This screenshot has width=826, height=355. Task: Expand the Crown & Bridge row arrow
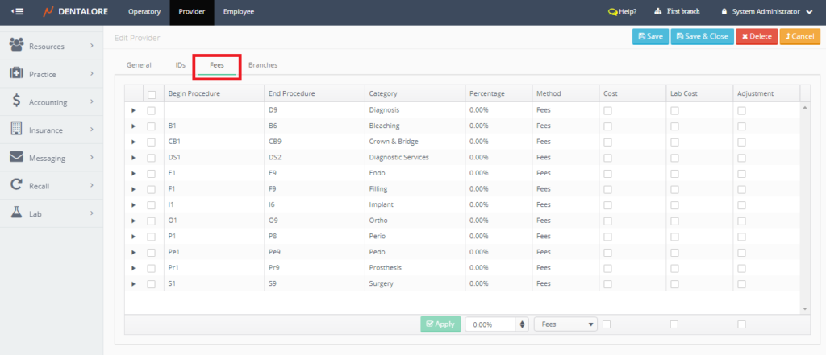tap(134, 142)
